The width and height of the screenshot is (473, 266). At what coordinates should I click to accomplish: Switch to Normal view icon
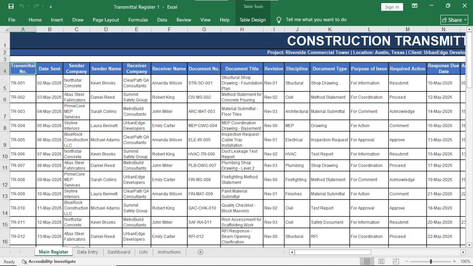pos(367,262)
